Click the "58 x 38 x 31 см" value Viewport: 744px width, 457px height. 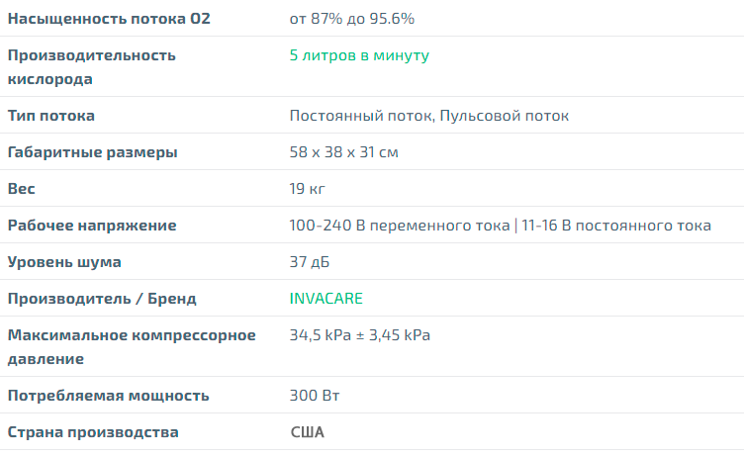coord(344,152)
